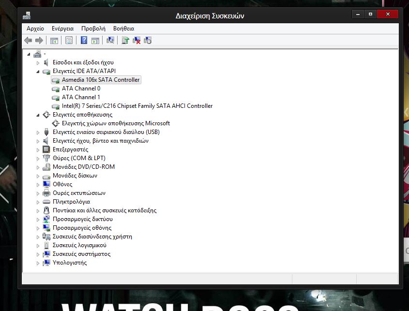Open the Βοήθεια menu
The height and width of the screenshot is (311, 409).
click(123, 29)
